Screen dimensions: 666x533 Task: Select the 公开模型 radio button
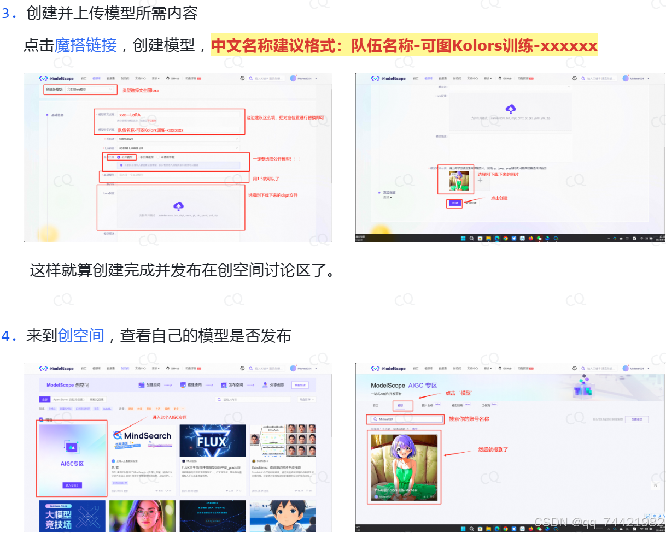[x=119, y=157]
